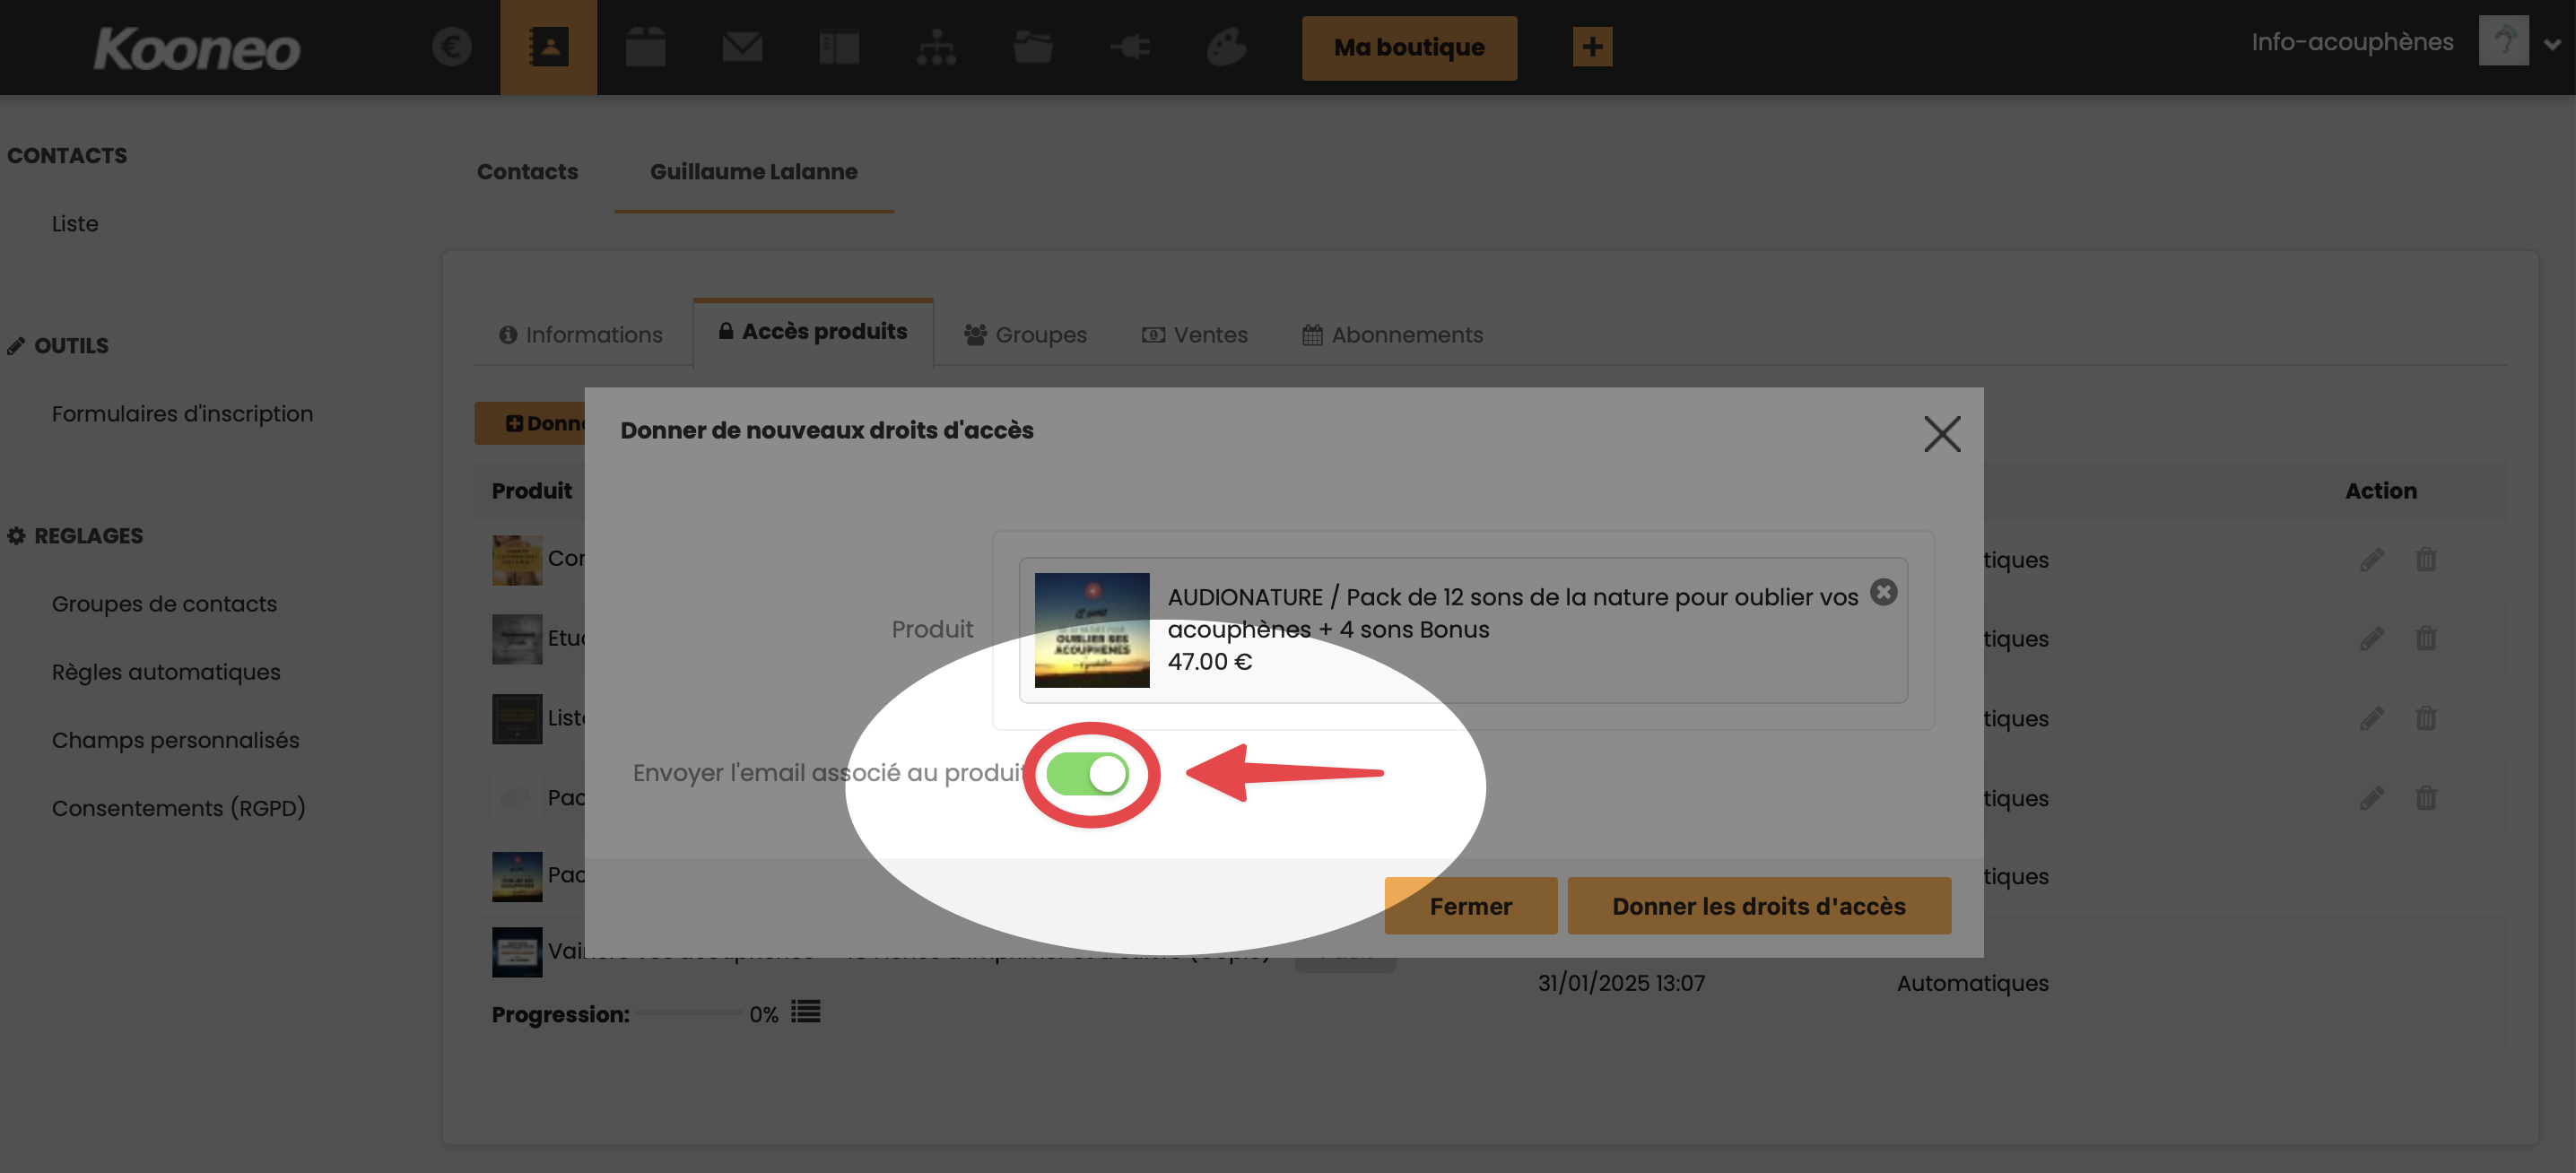Open the progression details list icon
This screenshot has height=1173, width=2576.
[805, 1012]
